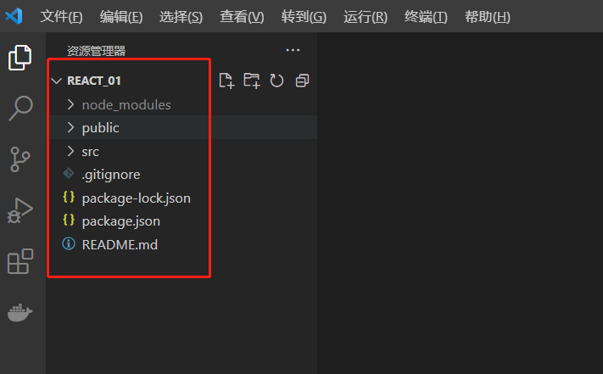Create a new file in REACT_01
The height and width of the screenshot is (374, 603).
pyautogui.click(x=226, y=81)
